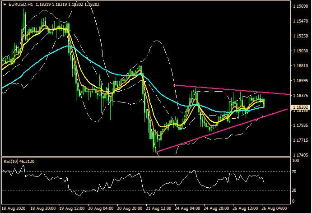Screen dimensions: 312x213
Task: Click the 1.19690 price axis label
Action: 300,6
